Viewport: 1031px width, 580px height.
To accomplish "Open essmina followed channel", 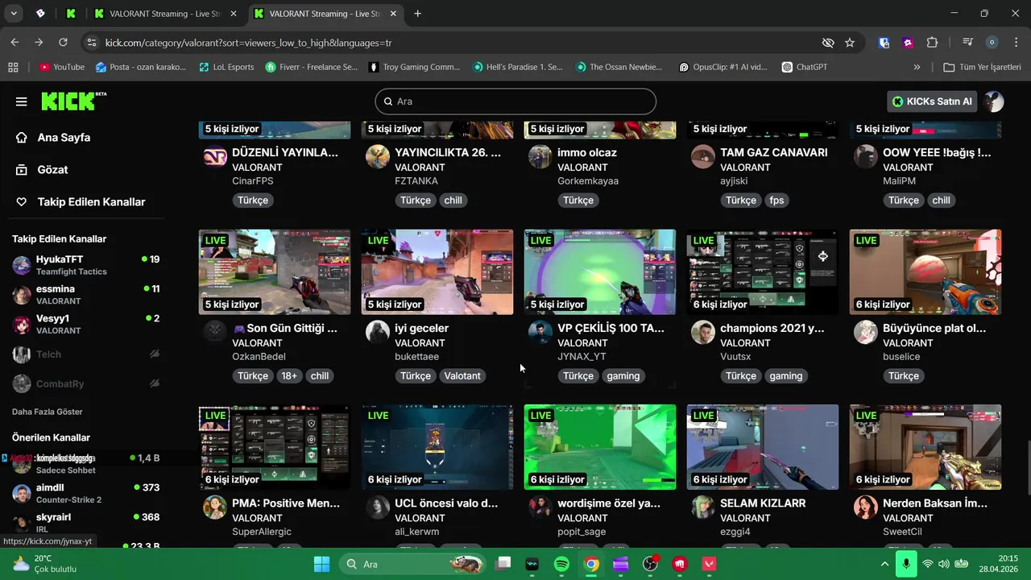I will point(85,295).
